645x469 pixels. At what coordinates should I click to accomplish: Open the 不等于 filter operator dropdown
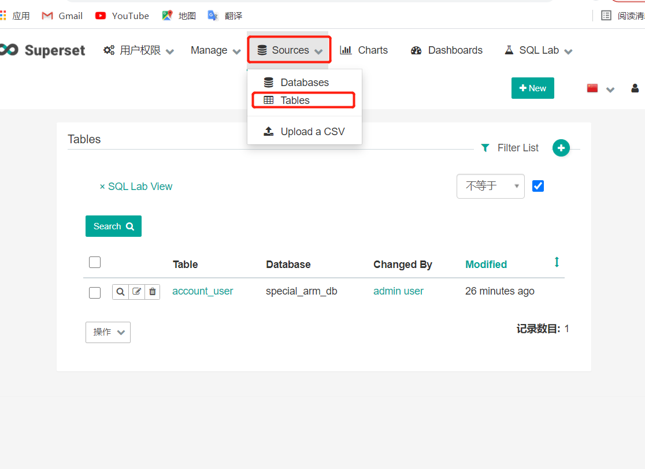490,186
